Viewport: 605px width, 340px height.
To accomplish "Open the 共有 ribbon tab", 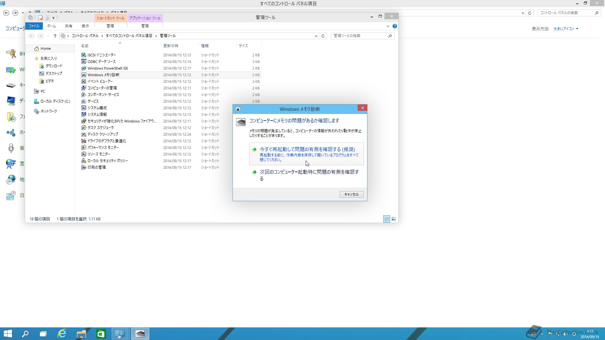I will tap(68, 26).
